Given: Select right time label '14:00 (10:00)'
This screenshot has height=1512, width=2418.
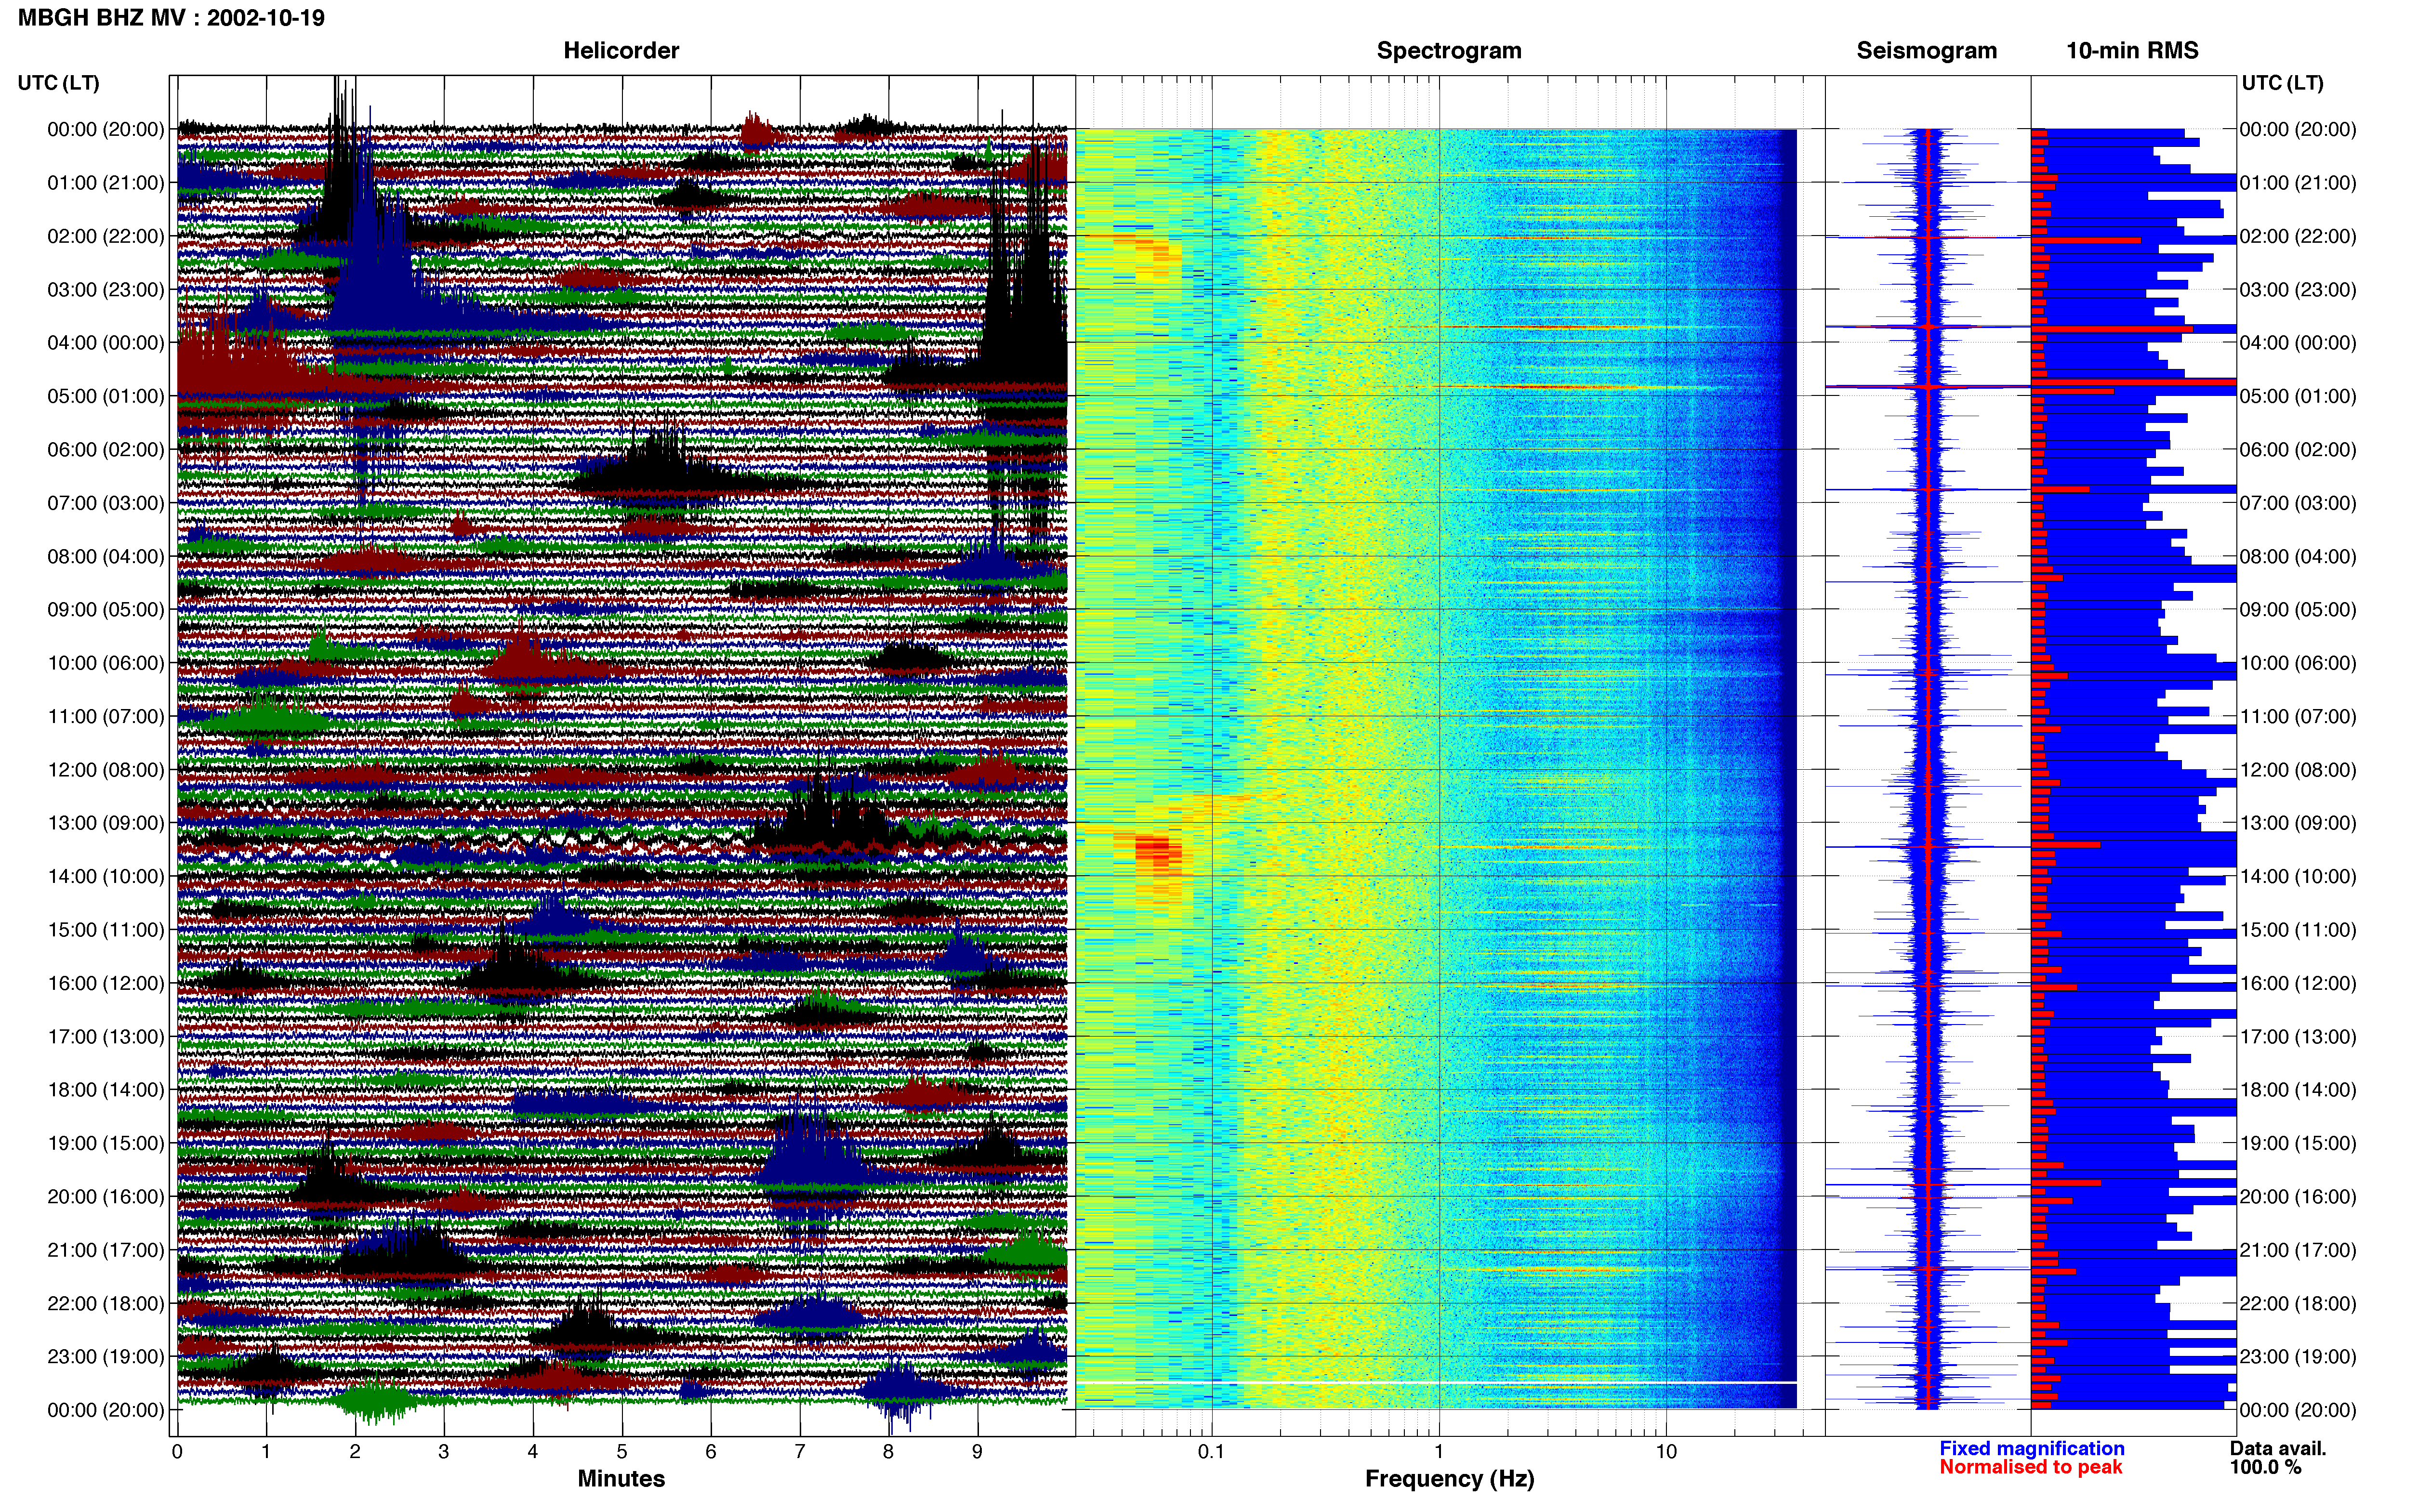Looking at the screenshot, I should 2298,877.
